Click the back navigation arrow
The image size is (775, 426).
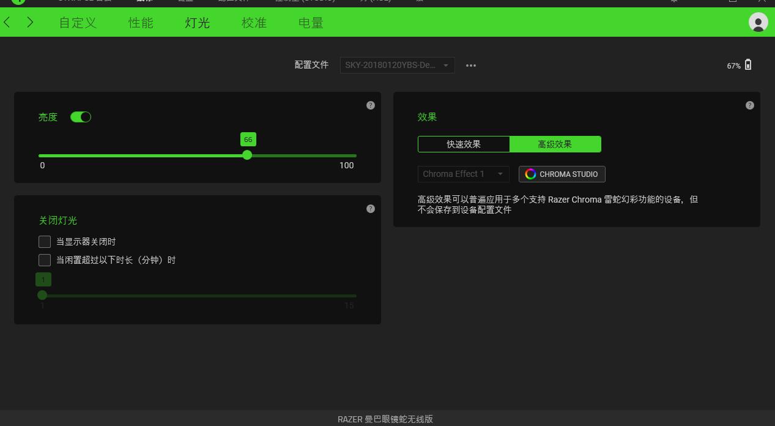7,22
